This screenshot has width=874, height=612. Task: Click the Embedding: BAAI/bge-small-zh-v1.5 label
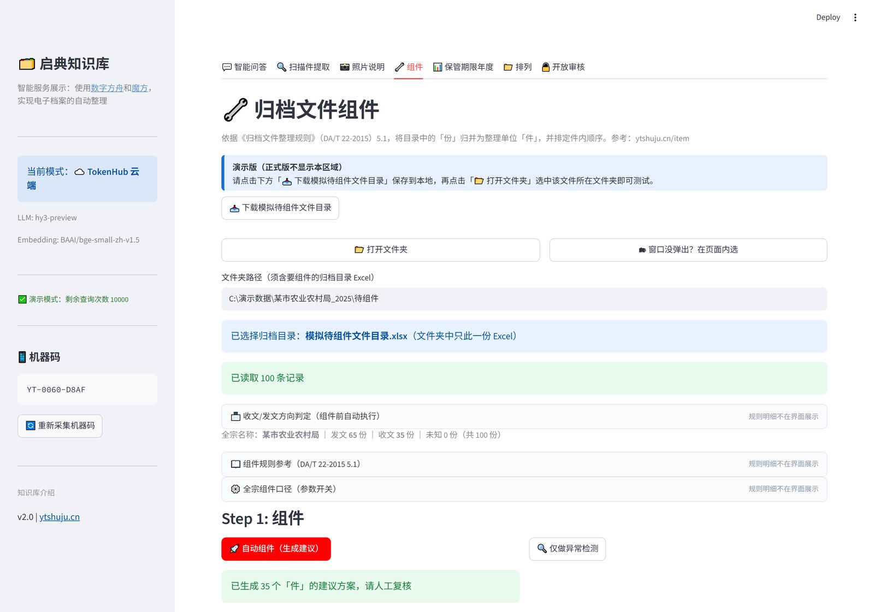[79, 240]
